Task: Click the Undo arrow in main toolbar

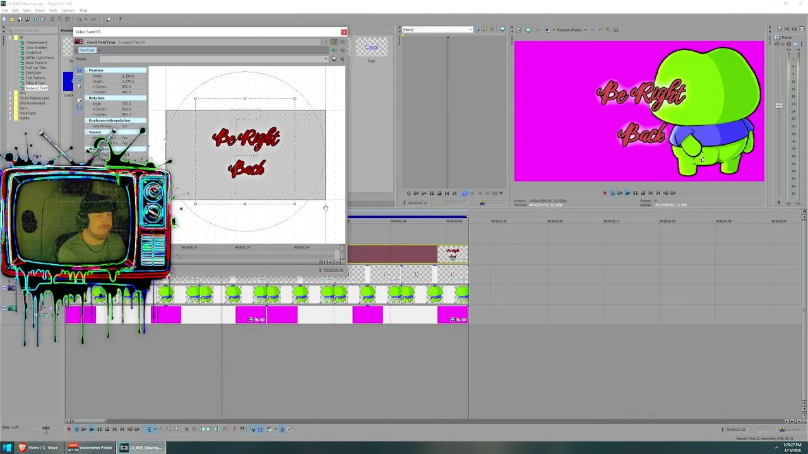Action: coord(79,19)
